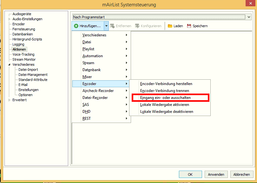This screenshot has width=257, height=183.
Task: Select Datei-Import in the tree
Action: [28, 70]
